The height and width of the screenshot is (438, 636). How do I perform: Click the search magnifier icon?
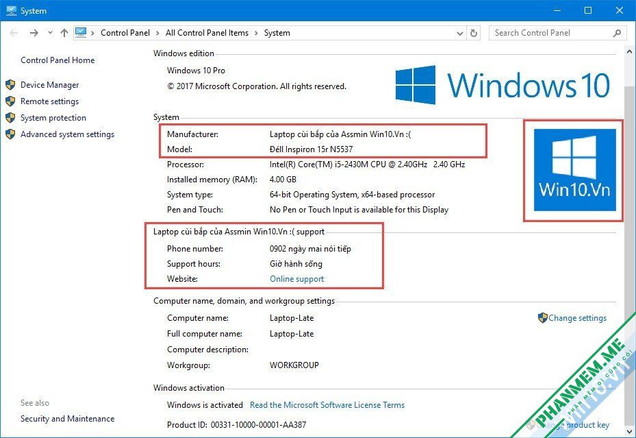coord(617,33)
